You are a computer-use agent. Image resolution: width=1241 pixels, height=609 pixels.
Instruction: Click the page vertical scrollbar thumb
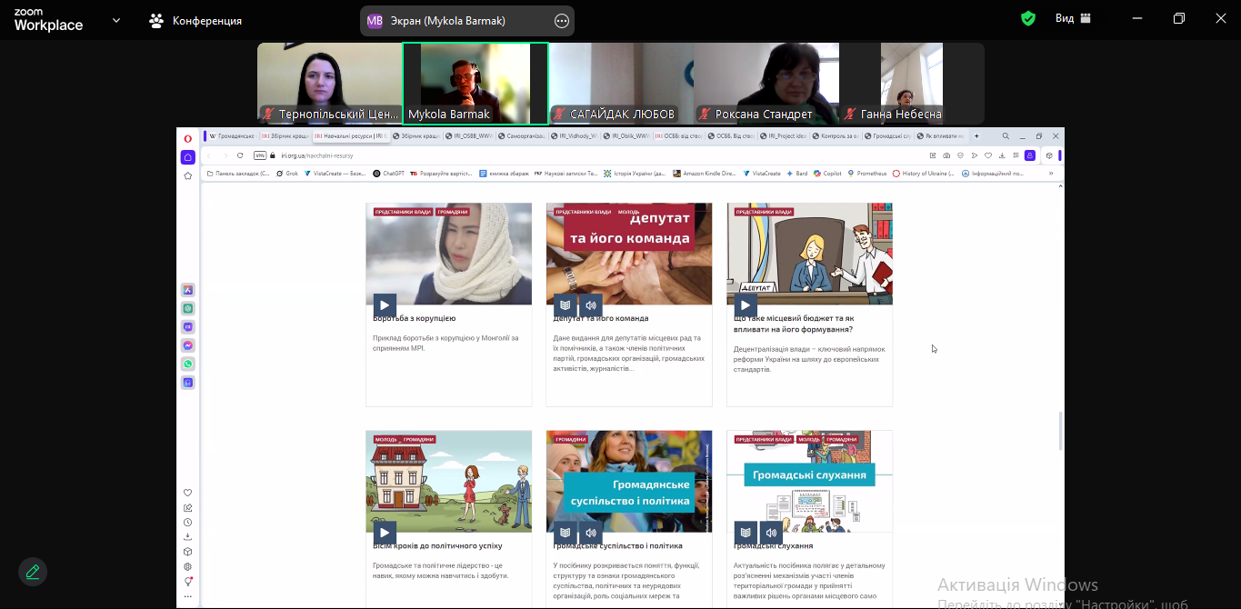point(1060,431)
